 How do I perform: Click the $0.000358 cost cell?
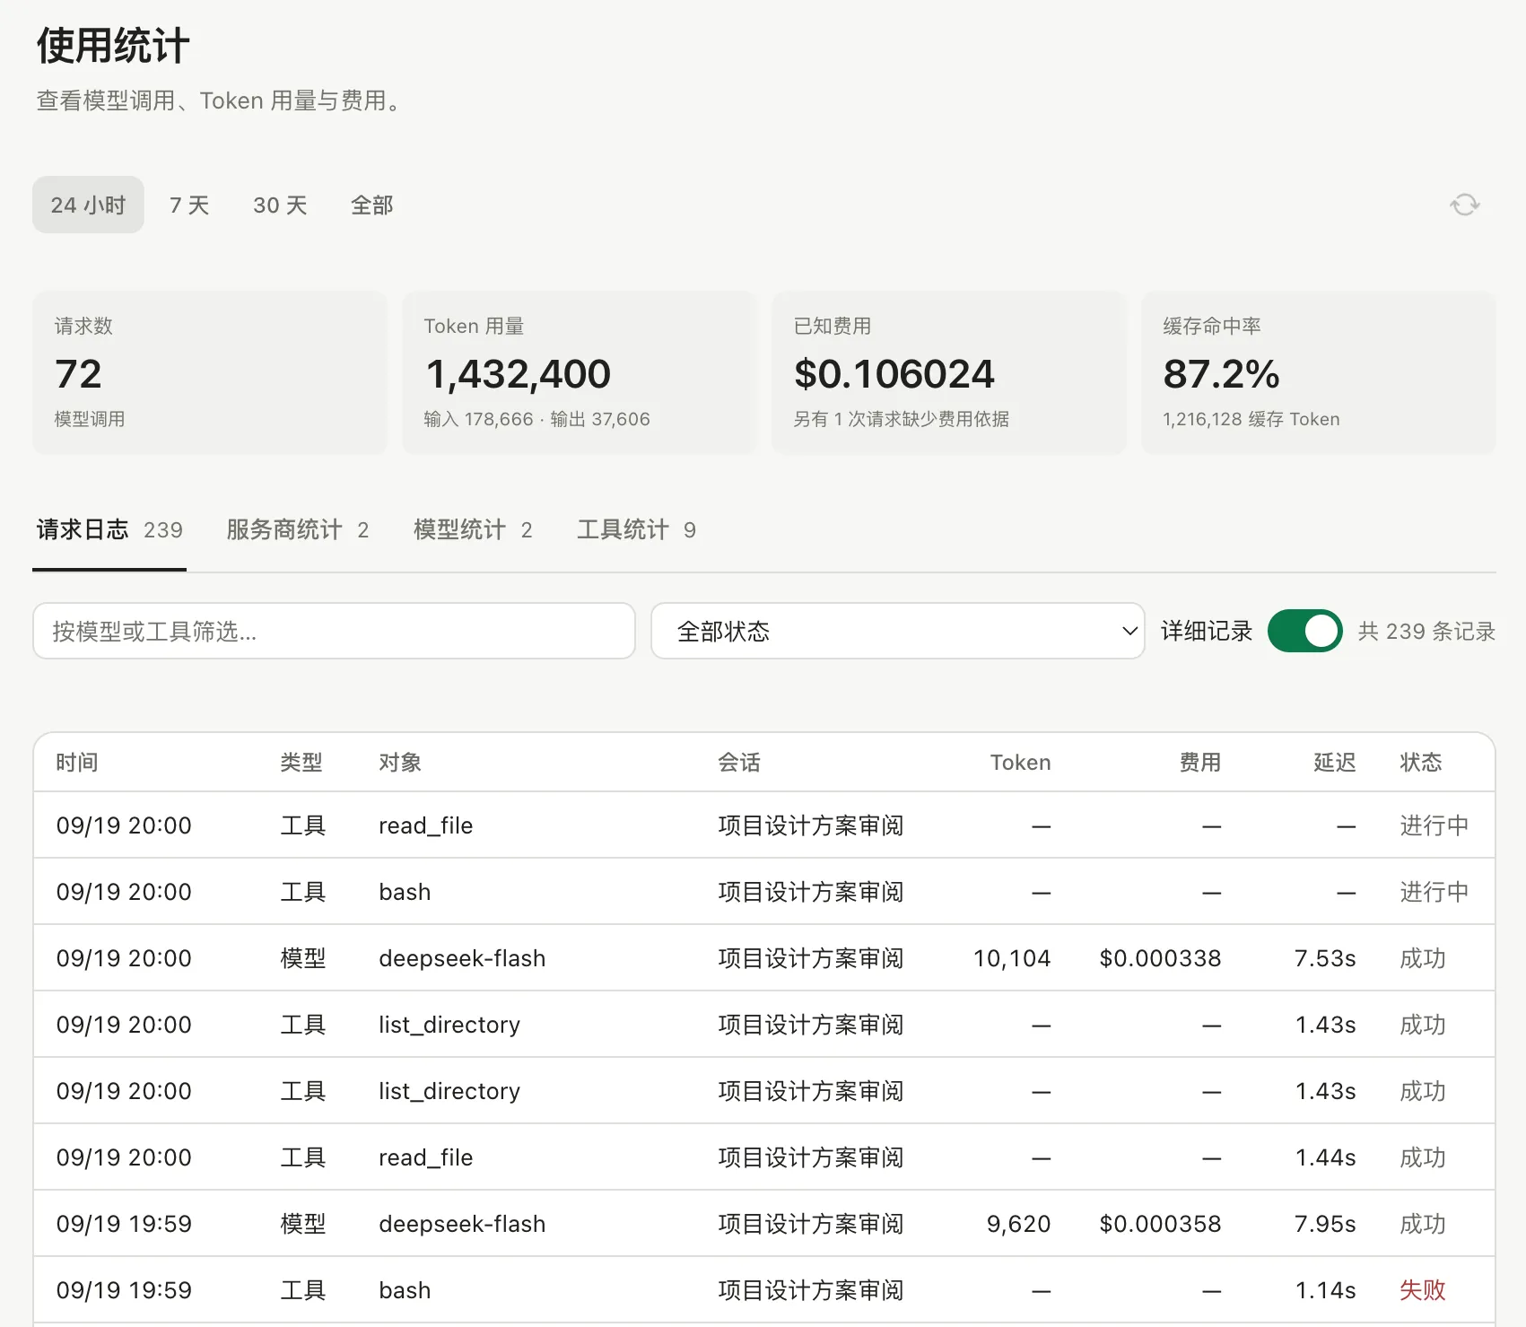pyautogui.click(x=1160, y=1224)
